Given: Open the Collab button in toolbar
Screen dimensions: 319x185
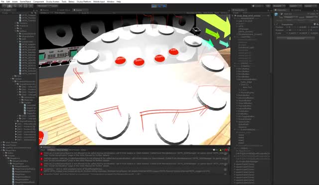Looking at the screenshot, I should point(258,6).
